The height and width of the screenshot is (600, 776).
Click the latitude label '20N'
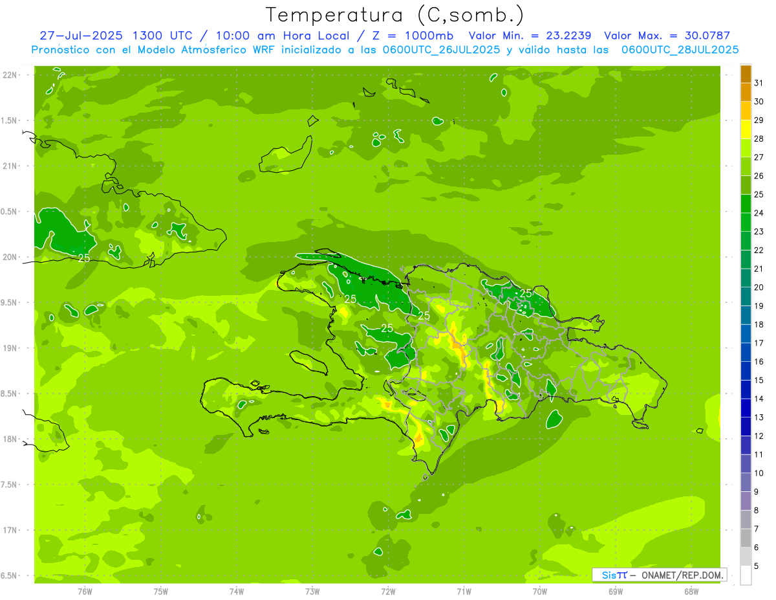[x=11, y=258]
